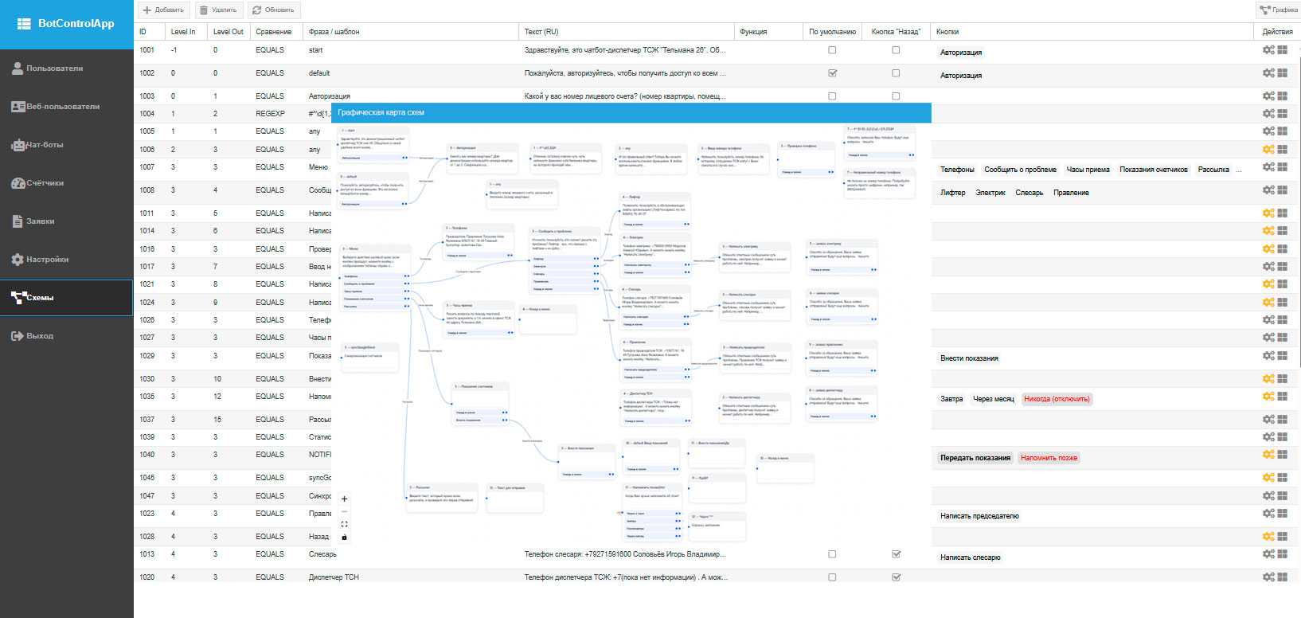Click the orange gears icon for row 1040

tap(1268, 454)
